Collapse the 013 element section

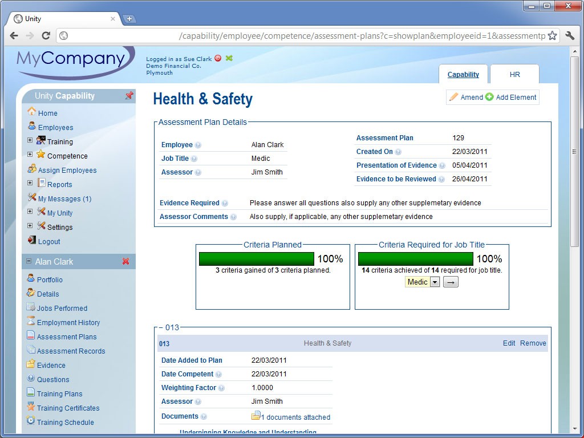(161, 328)
